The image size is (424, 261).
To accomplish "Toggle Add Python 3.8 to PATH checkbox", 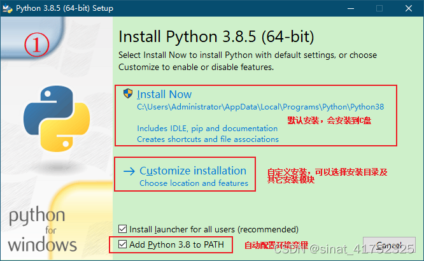I will point(122,244).
